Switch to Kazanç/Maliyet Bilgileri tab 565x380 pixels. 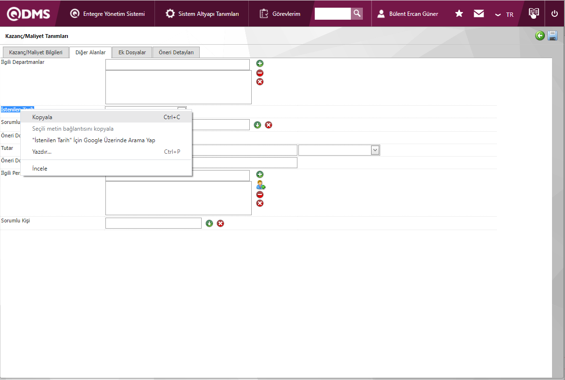pos(36,52)
